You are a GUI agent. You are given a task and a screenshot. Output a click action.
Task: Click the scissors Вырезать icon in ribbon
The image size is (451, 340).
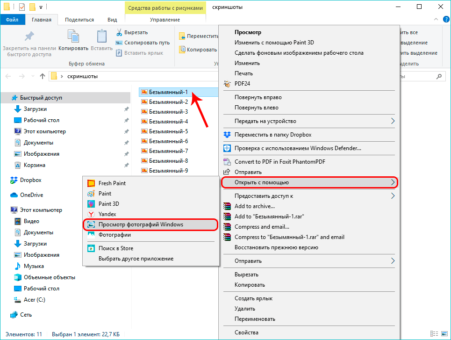(119, 32)
